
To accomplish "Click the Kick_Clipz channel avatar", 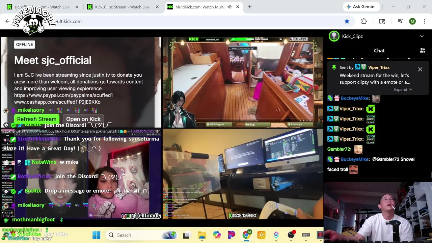I will (x=334, y=36).
